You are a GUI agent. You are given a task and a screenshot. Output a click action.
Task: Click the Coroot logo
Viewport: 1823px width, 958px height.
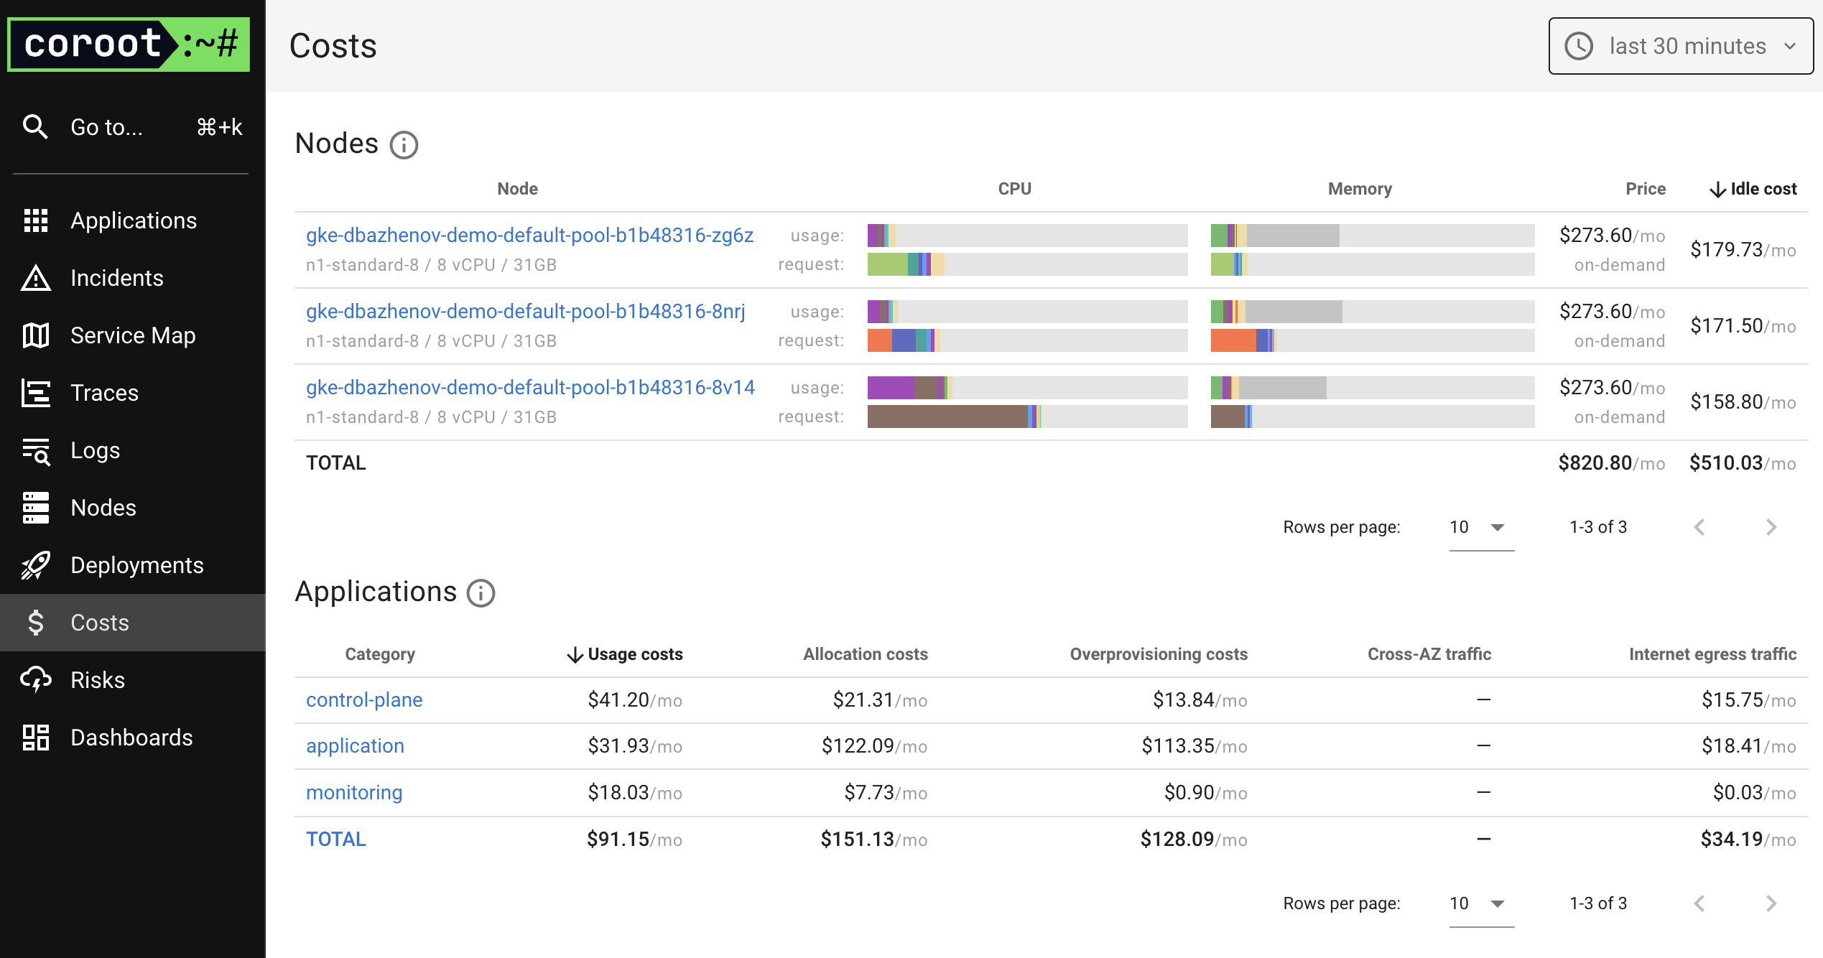(x=129, y=45)
